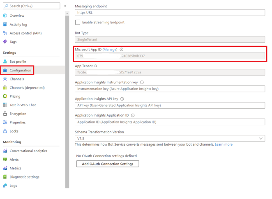Click the Encryption padlock icon
This screenshot has height=199, width=272.
(5, 114)
